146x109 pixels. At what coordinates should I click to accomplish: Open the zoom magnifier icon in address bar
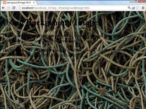tap(129, 8)
